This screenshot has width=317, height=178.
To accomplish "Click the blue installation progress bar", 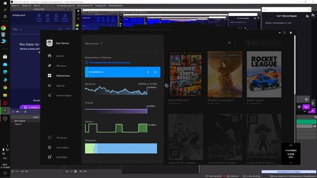I will pyautogui.click(x=122, y=72).
